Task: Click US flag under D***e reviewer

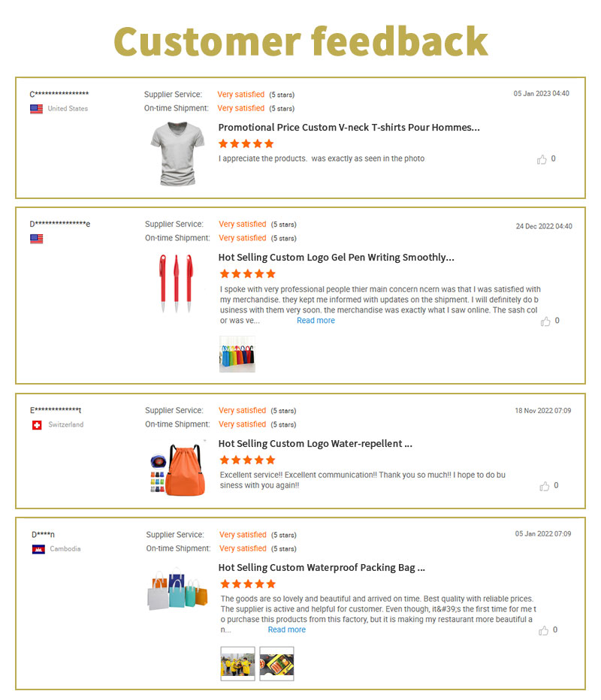Action: click(x=36, y=239)
